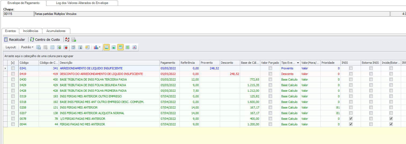Open the Tipo Eve column filter arrow
The height and width of the screenshot is (144, 406).
click(x=298, y=63)
